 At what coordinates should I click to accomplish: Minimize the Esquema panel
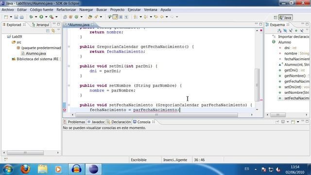[x=302, y=24]
